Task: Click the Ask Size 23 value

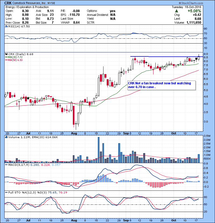Action: (x=52, y=15)
